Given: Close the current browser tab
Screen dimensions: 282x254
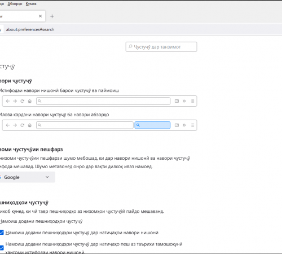Looking at the screenshot, I should pyautogui.click(x=40, y=16).
